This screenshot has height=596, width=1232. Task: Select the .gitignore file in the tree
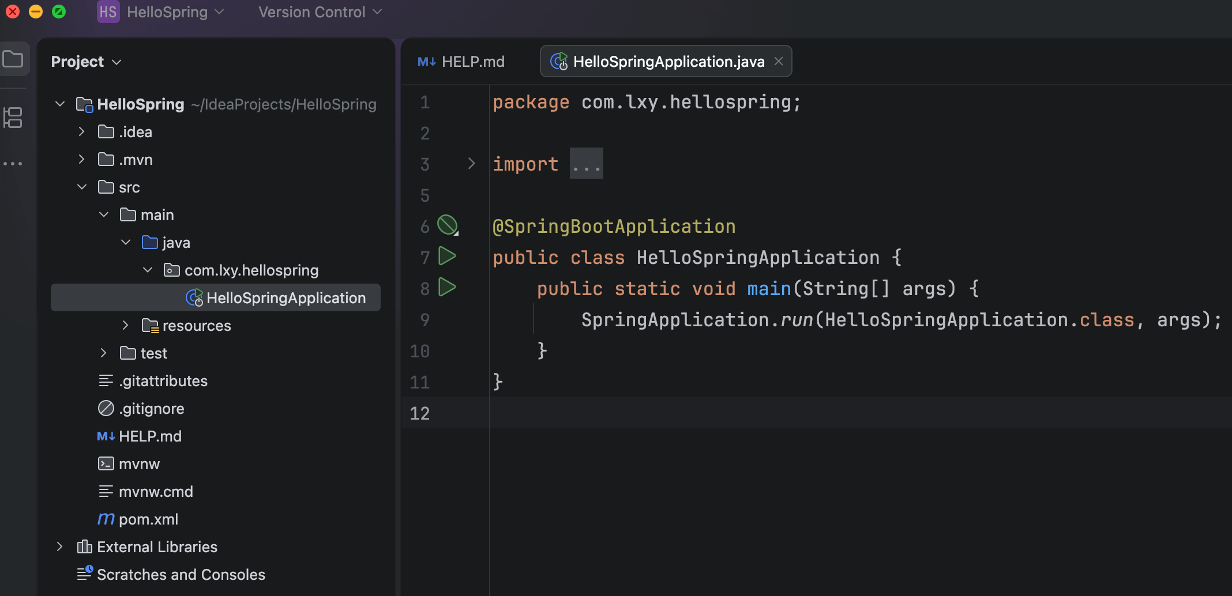(151, 409)
